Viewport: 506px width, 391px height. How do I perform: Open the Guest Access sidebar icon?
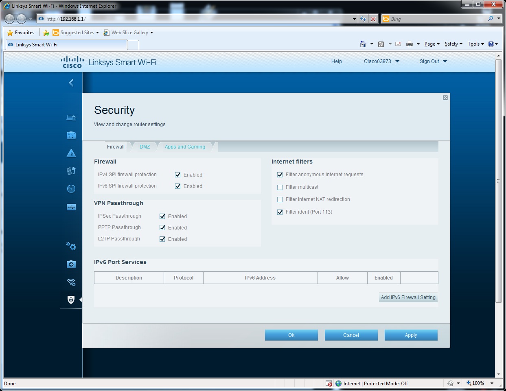click(71, 135)
